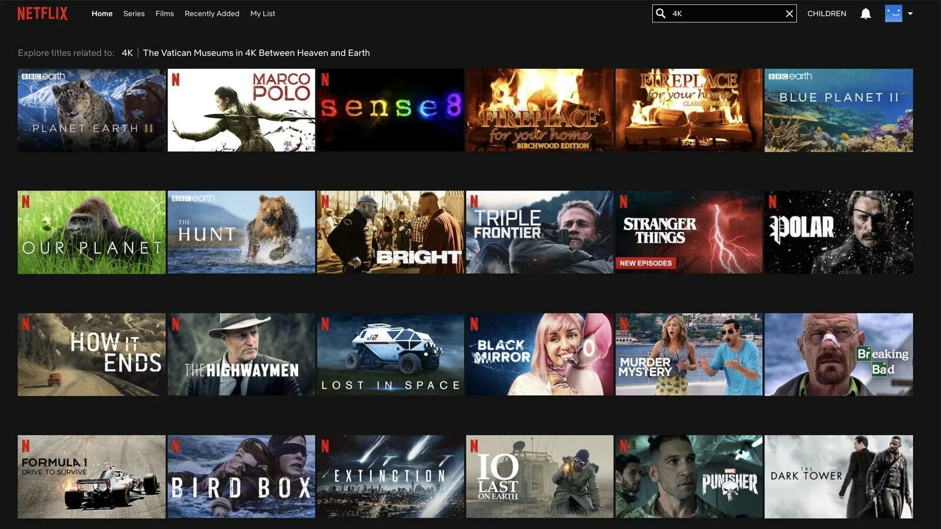
Task: Open the Planet Earth II thumbnail
Action: (x=92, y=111)
